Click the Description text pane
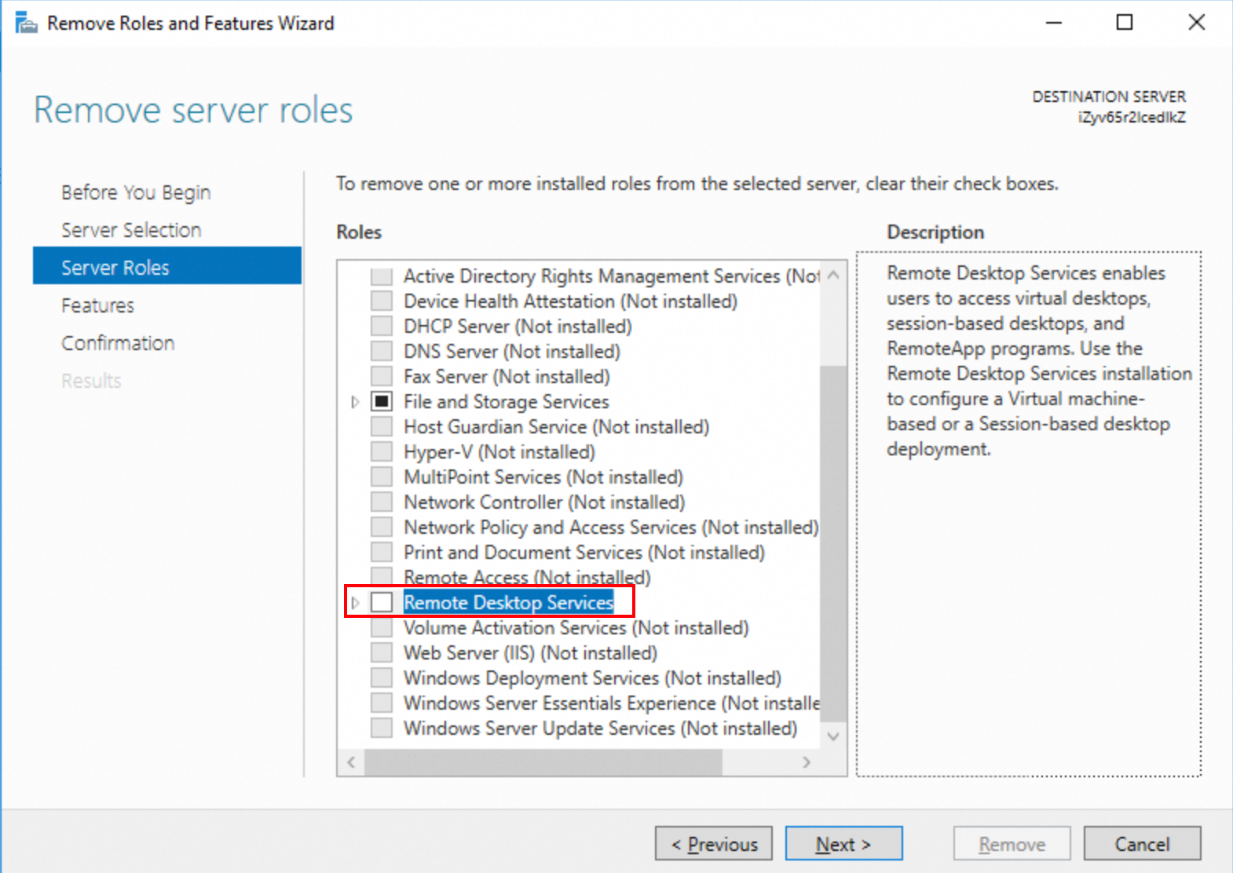The width and height of the screenshot is (1233, 873). coord(1029,514)
